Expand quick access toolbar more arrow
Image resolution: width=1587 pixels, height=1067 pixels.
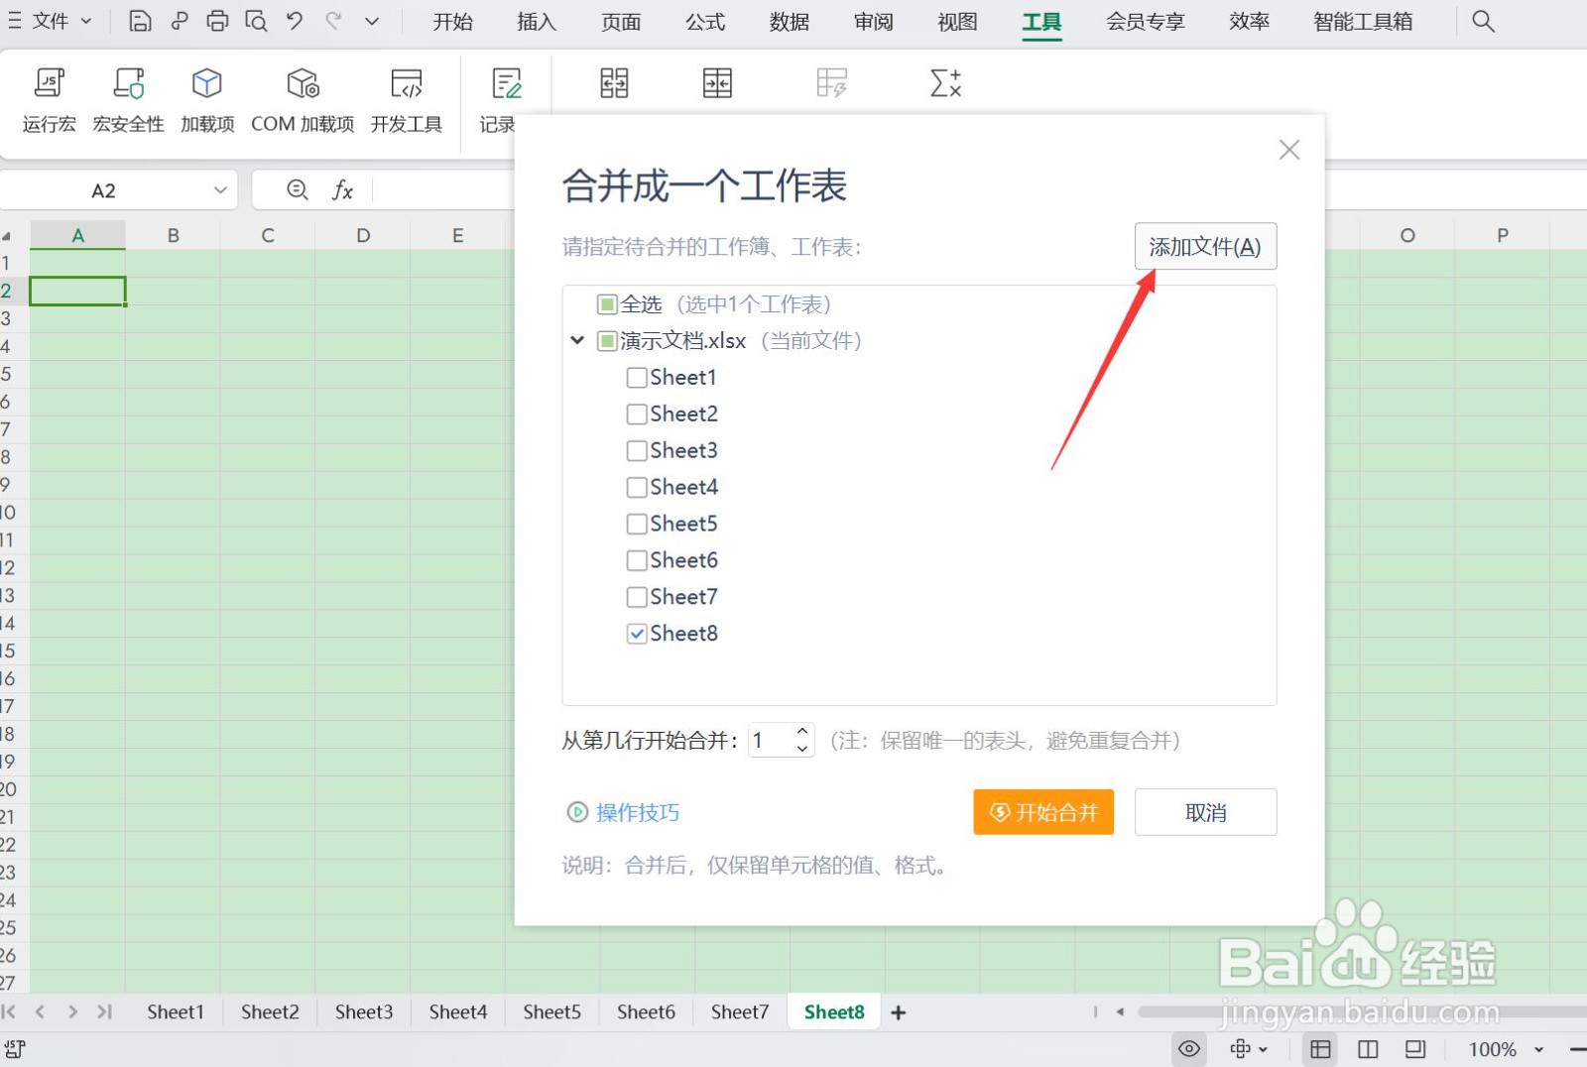coord(372,21)
